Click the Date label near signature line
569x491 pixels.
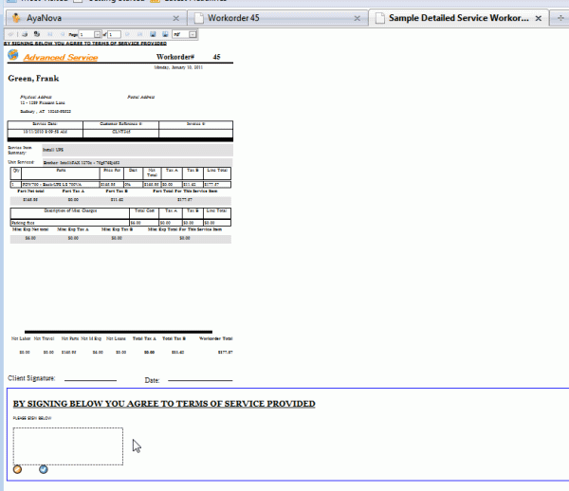click(x=152, y=380)
